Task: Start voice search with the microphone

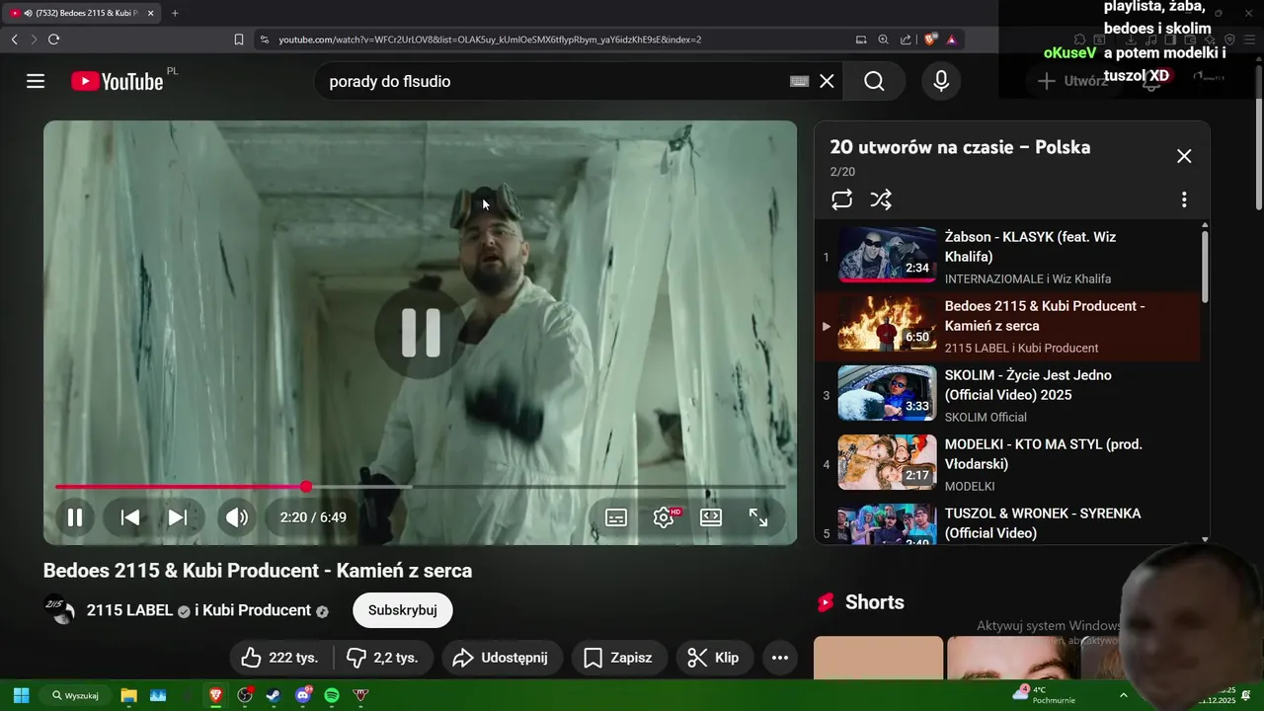Action: point(941,81)
